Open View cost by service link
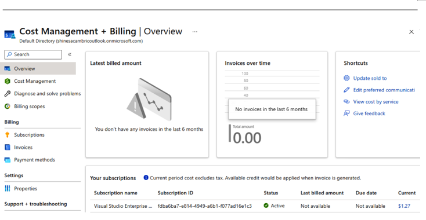The width and height of the screenshot is (426, 220). click(376, 101)
